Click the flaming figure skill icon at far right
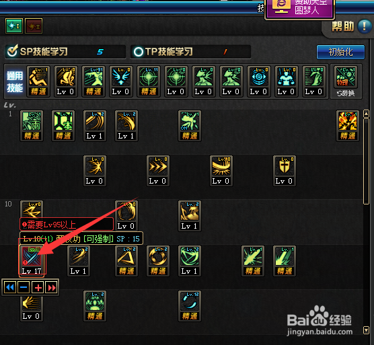 (x=348, y=121)
